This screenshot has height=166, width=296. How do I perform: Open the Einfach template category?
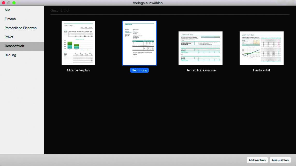click(22, 19)
